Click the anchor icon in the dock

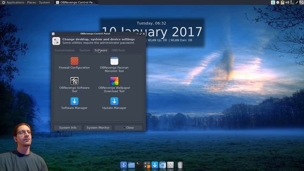[x=123, y=165]
